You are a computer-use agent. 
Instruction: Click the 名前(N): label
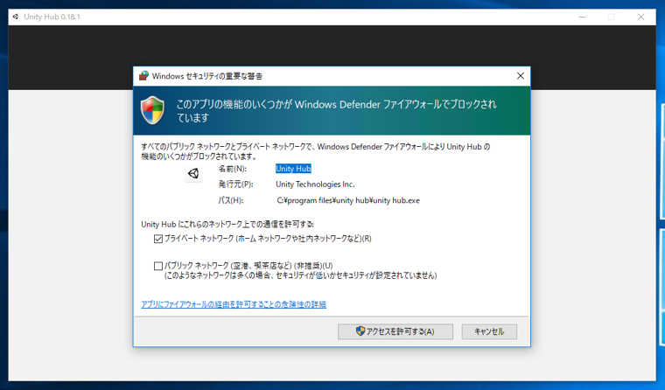(x=233, y=169)
